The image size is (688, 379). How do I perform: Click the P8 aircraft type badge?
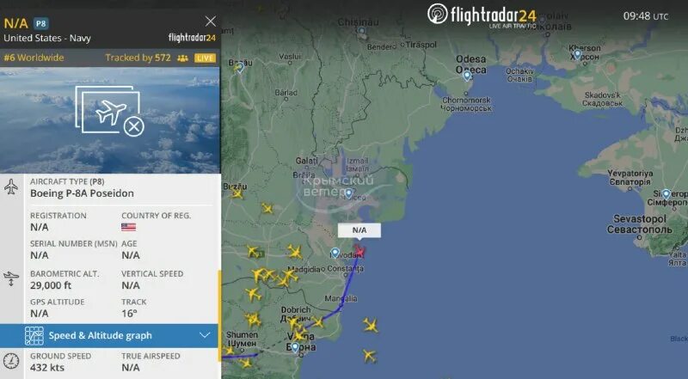click(x=40, y=23)
